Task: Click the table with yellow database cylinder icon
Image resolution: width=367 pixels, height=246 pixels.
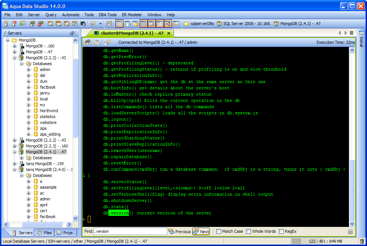Action: pos(135,24)
